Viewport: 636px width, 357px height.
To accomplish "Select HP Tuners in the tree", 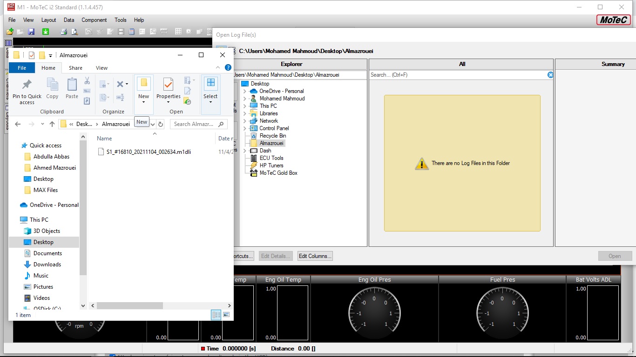I will 271,165.
